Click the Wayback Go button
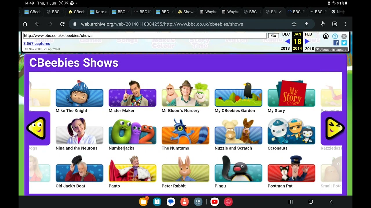Screen dimensions: 371x208 (274, 36)
